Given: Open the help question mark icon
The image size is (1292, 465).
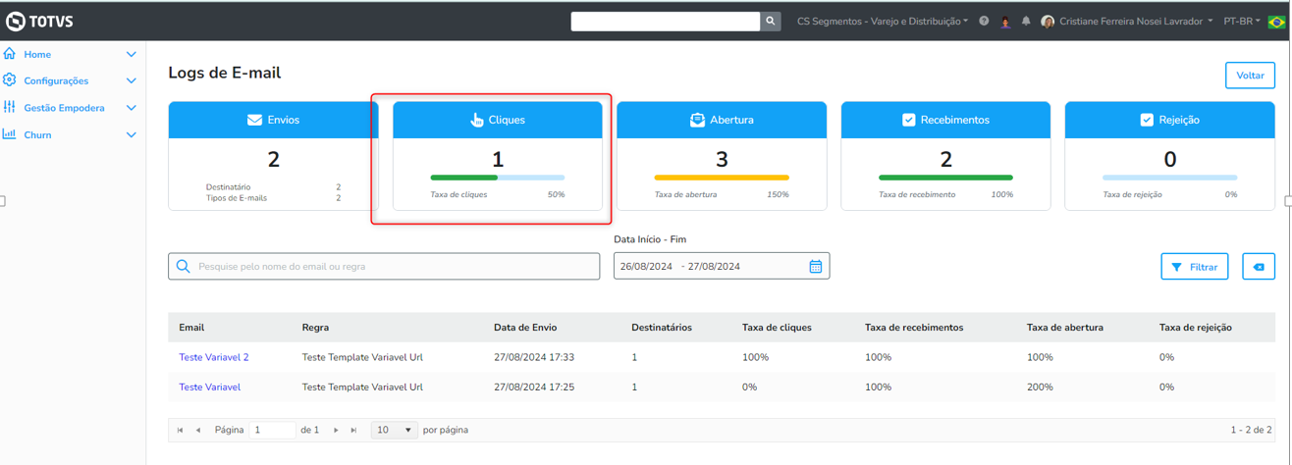Looking at the screenshot, I should pos(984,21).
